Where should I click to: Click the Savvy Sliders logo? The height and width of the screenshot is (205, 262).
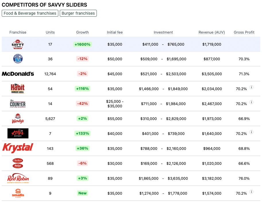click(18, 44)
